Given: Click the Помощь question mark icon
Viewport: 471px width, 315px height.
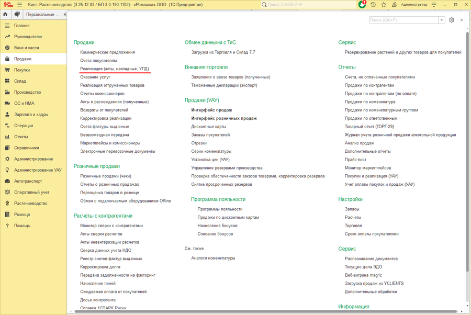Looking at the screenshot, I should click(x=7, y=226).
